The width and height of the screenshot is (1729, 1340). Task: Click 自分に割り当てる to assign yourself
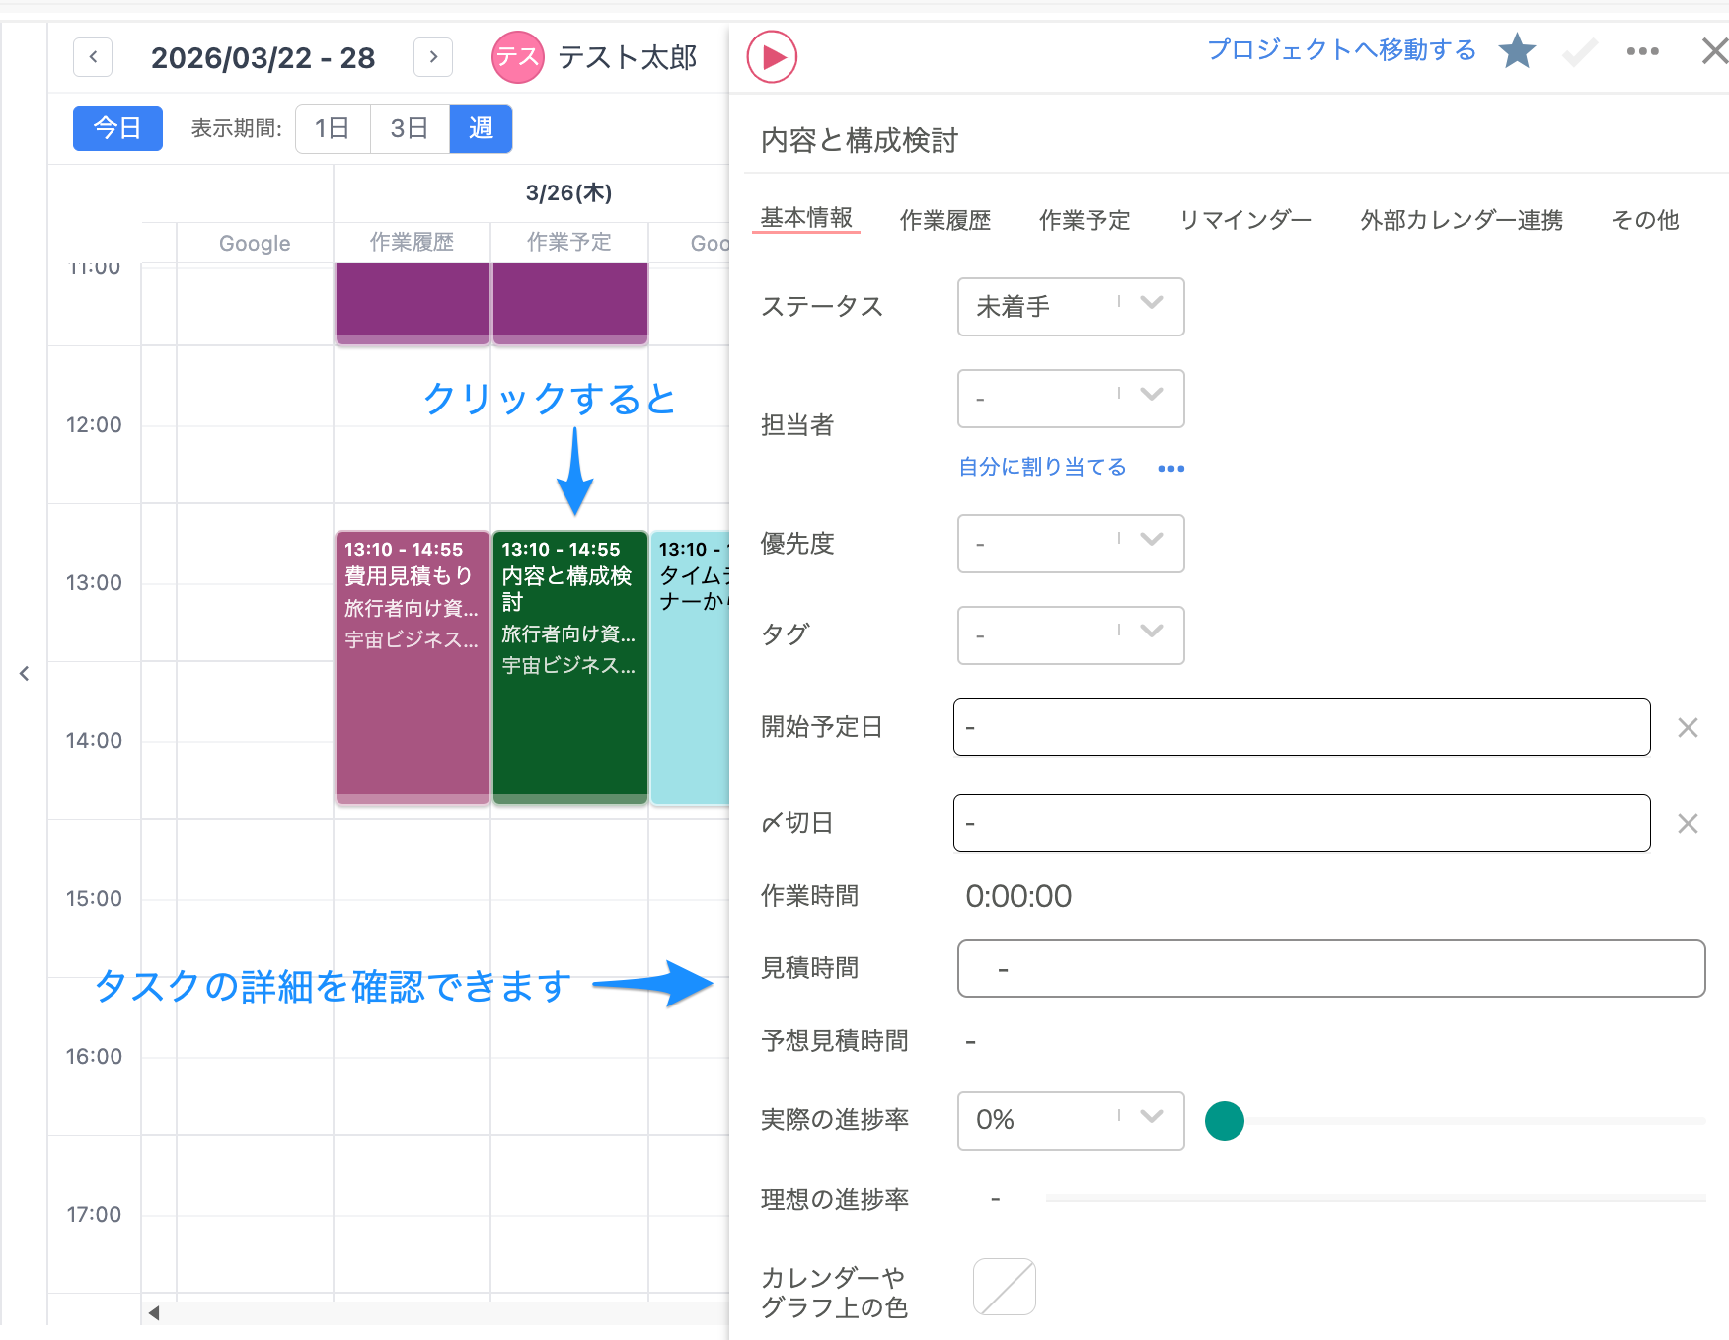coord(1040,467)
